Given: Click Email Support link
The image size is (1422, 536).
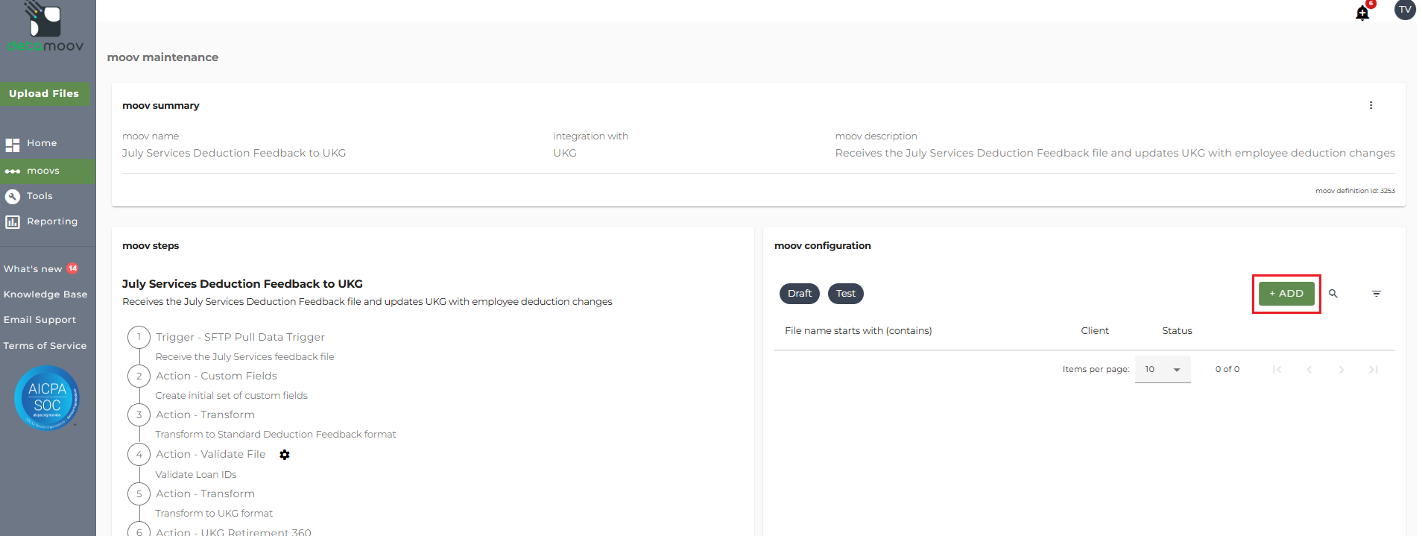Looking at the screenshot, I should 39,320.
